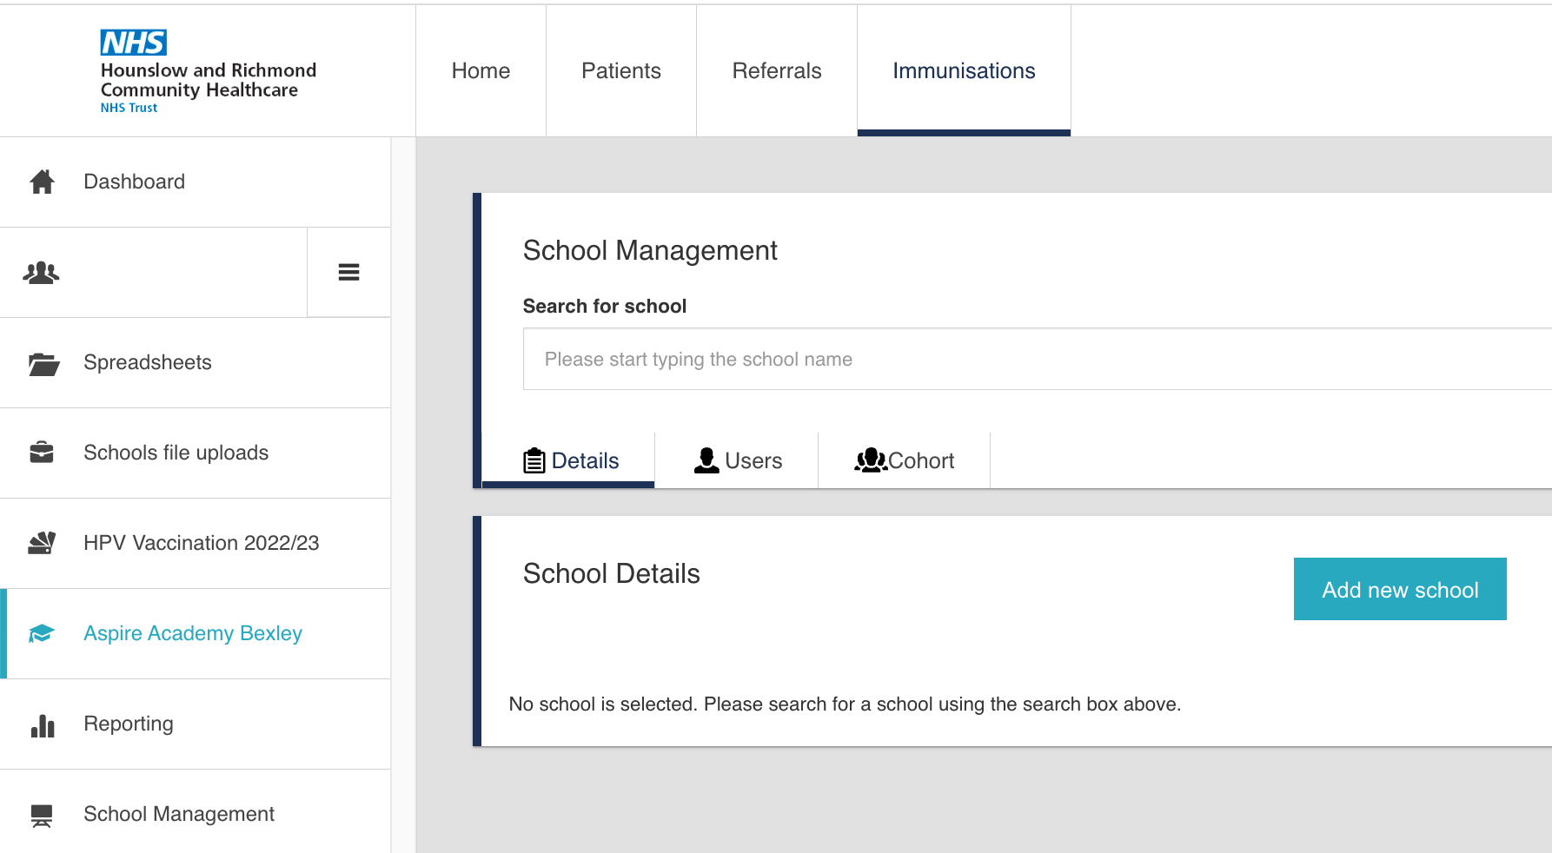Expand the hamburger menu in the sidebar
Screen dimensions: 1552x853
click(x=348, y=273)
